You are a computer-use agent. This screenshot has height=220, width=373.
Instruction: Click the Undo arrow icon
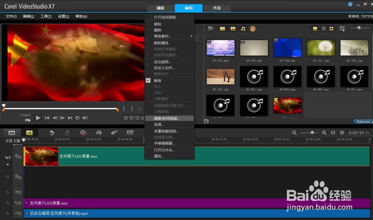[51, 133]
